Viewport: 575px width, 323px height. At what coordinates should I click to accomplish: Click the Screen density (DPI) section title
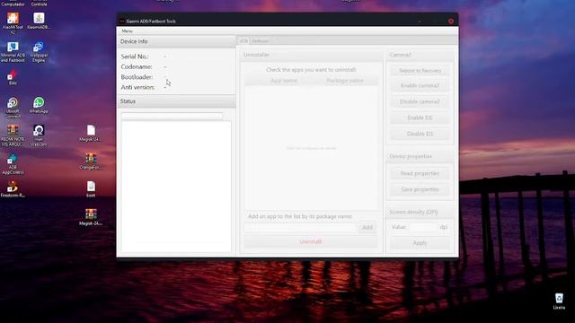(413, 212)
